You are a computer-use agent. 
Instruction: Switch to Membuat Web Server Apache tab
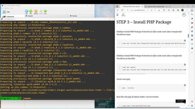coord(132,6)
